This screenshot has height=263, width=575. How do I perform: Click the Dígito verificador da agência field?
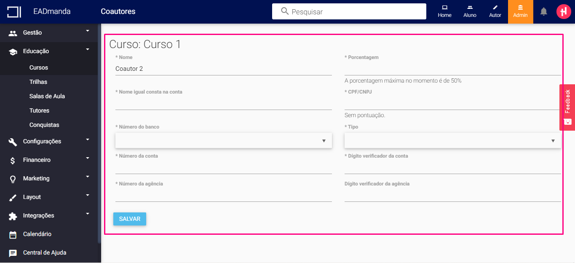pyautogui.click(x=453, y=195)
